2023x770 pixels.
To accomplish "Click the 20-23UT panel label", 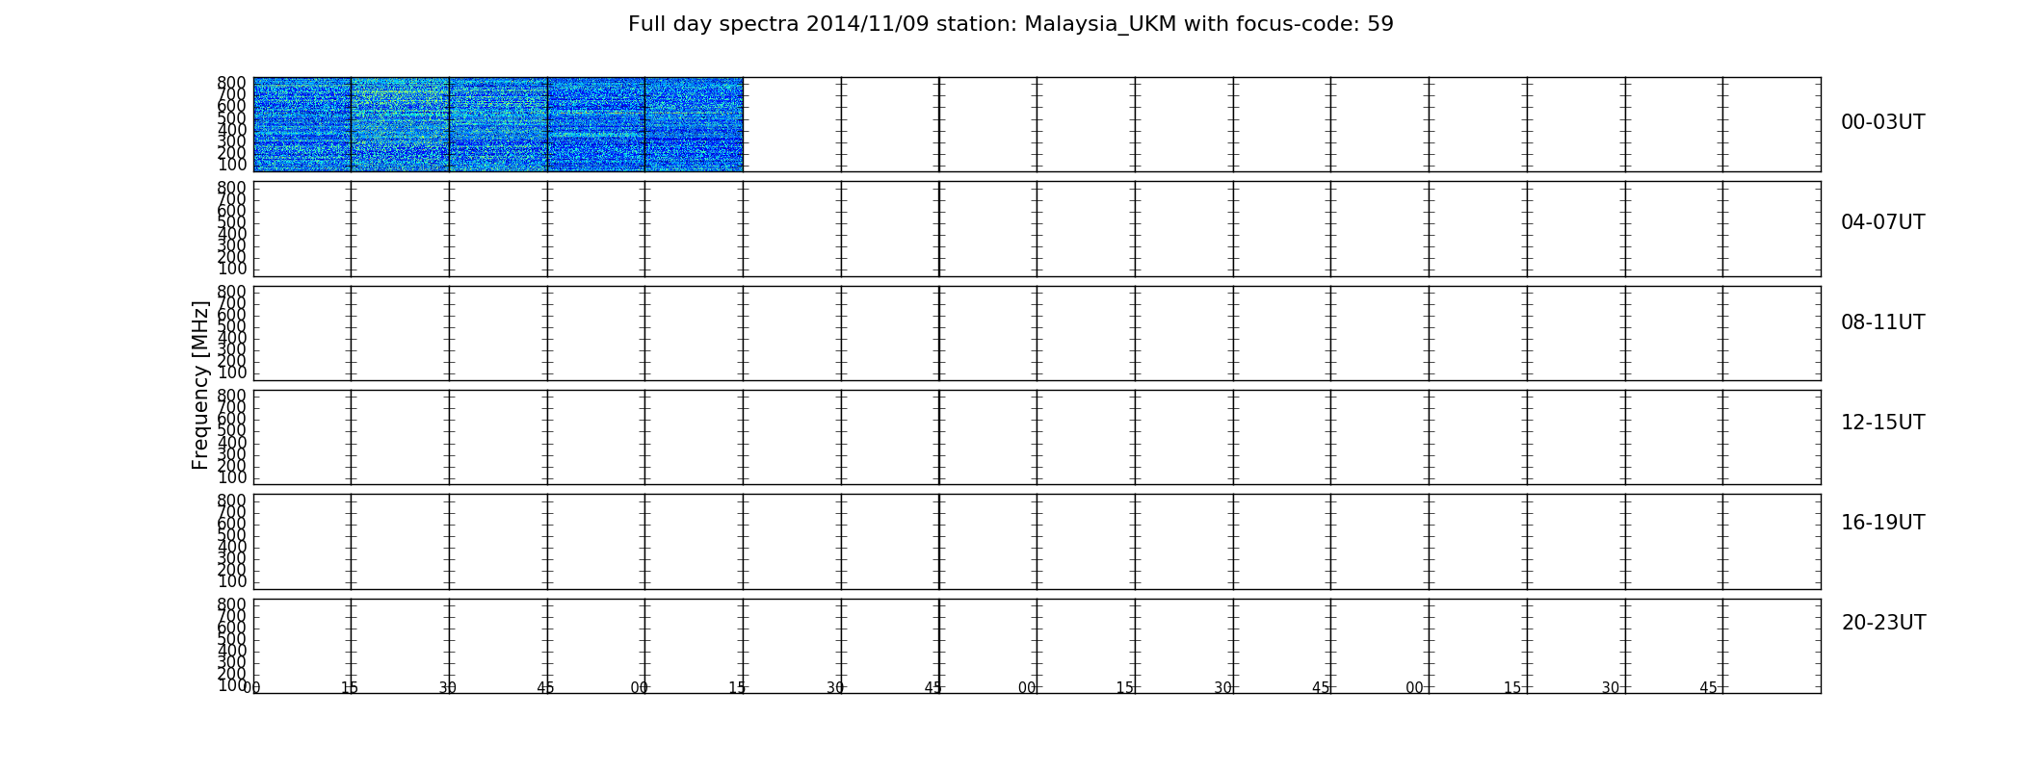I will coord(1883,623).
